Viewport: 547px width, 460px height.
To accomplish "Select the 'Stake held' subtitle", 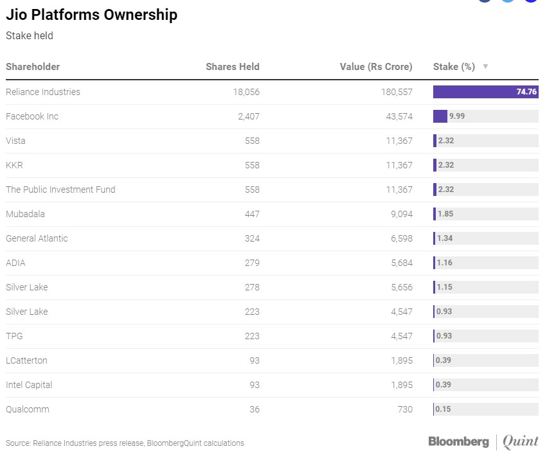I will point(30,35).
